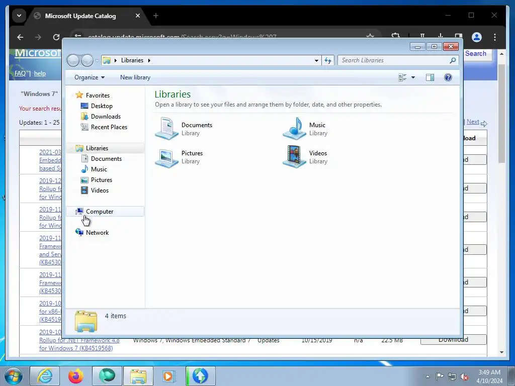515x386 pixels.
Task: Click help link on catalog page
Action: coord(40,73)
